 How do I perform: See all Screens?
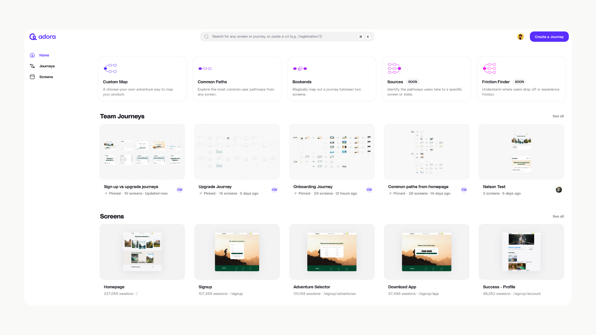pos(558,216)
